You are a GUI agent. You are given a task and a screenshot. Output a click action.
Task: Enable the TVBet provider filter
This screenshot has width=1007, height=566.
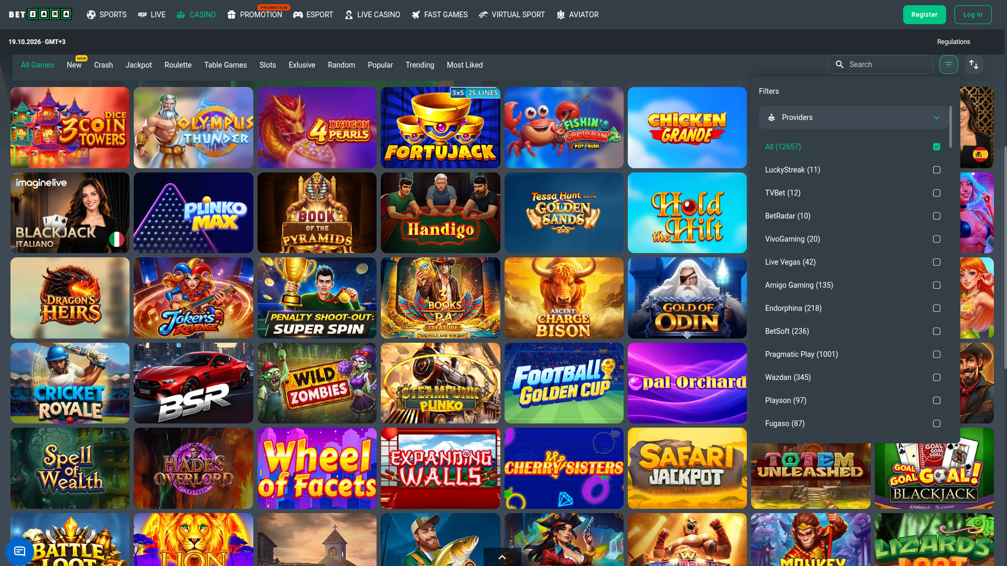coord(937,193)
